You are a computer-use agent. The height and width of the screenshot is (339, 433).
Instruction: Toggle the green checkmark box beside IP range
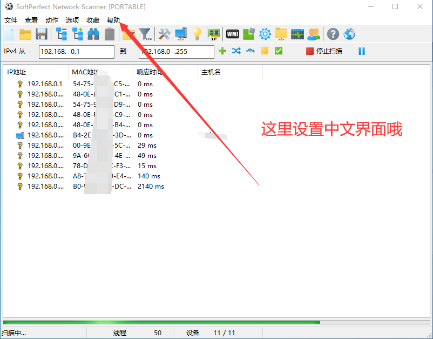coord(279,51)
